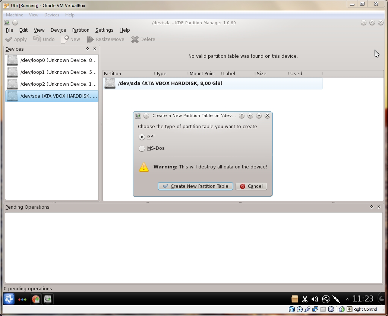
Task: Click the 11:23 clock
Action: (x=363, y=299)
